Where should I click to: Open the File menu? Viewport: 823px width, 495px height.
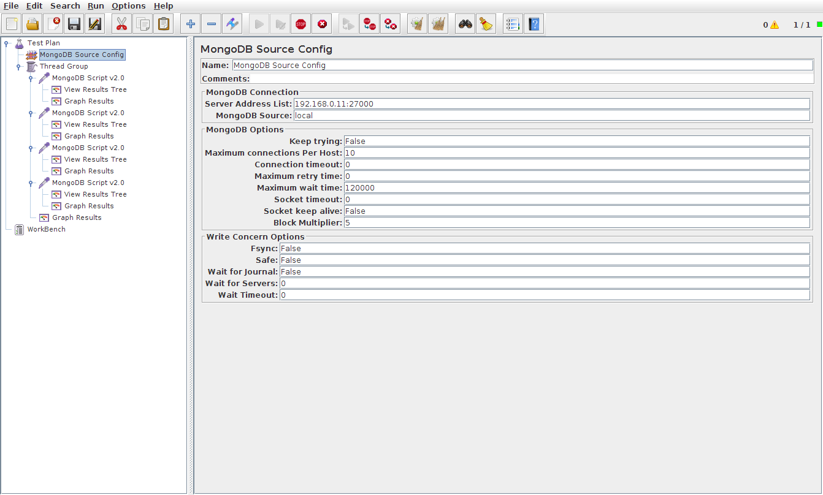11,6
